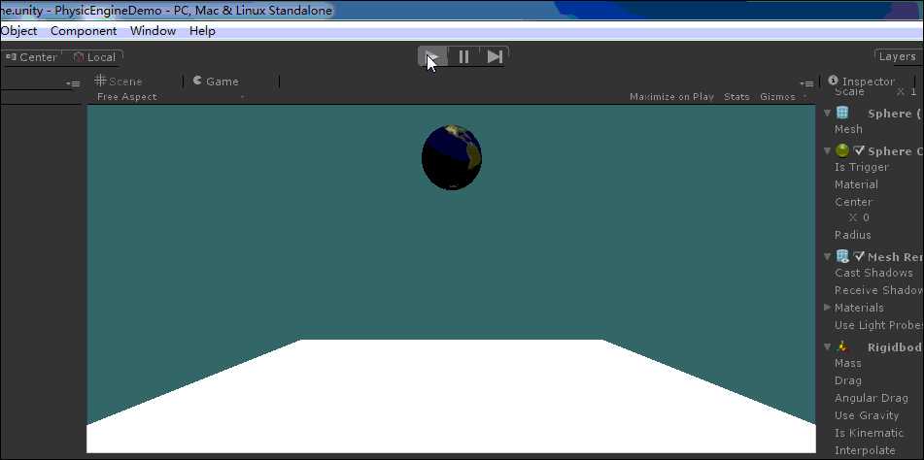Click the Mesh Filter grid icon
Screen dimensions: 924x460
(842, 113)
